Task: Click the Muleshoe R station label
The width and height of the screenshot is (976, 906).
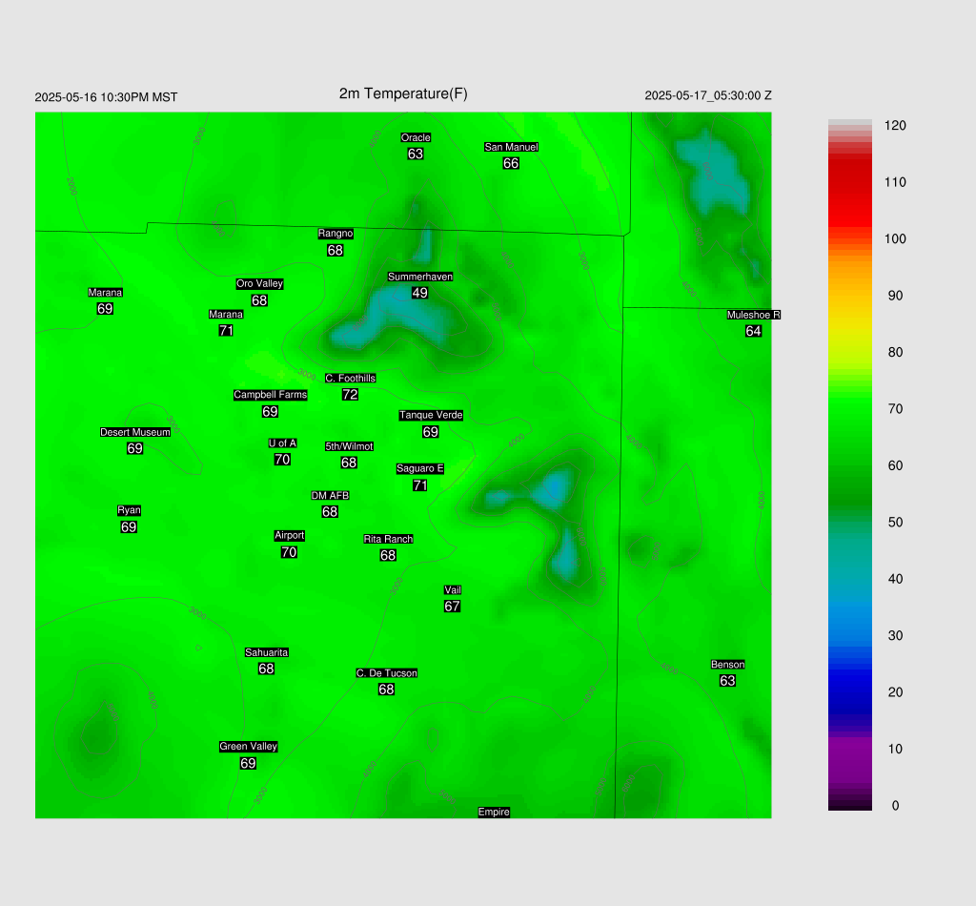Action: (x=754, y=315)
